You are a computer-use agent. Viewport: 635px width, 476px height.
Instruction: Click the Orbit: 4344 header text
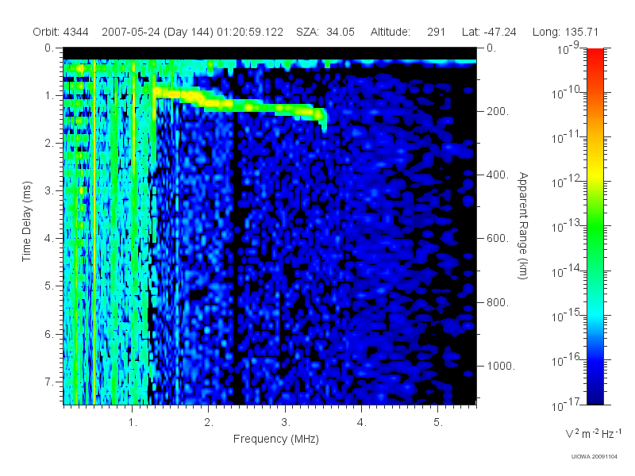61,32
